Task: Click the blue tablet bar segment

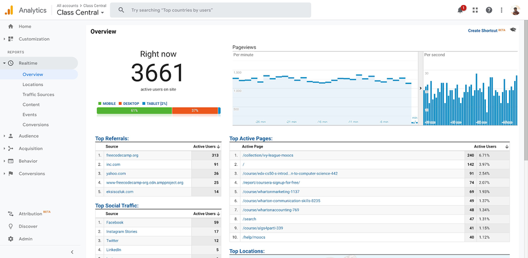Action: pos(219,110)
